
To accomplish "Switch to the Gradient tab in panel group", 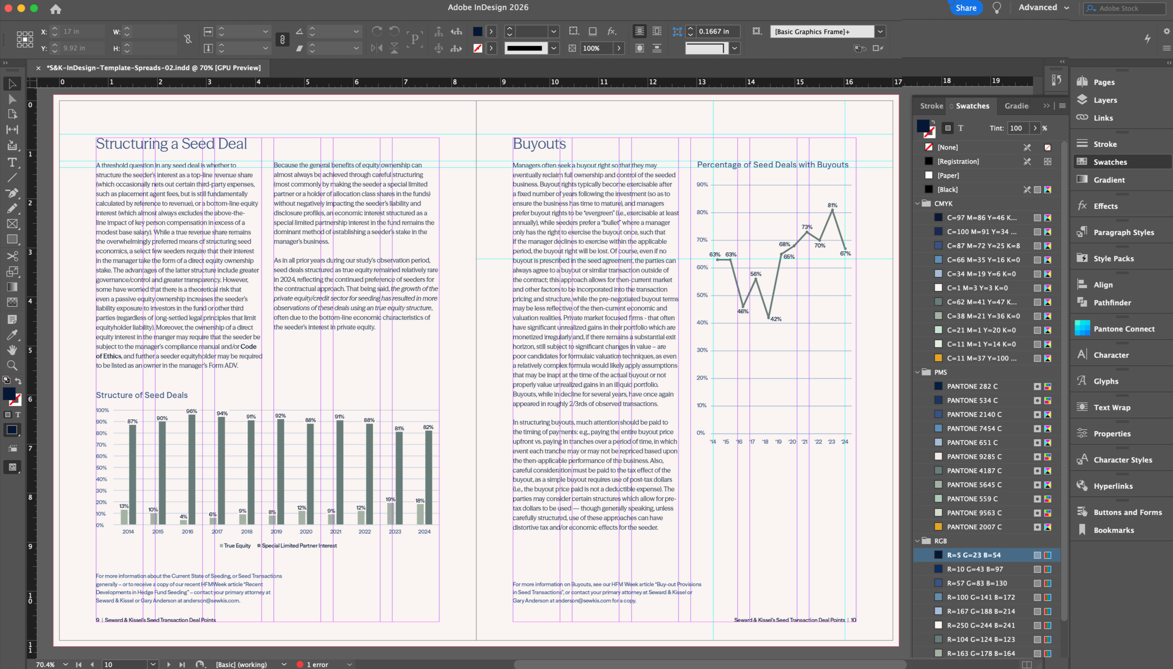I will pyautogui.click(x=1016, y=106).
